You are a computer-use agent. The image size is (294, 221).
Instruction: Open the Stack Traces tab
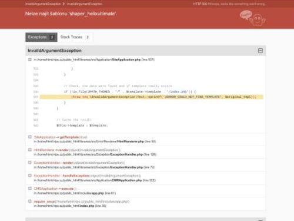click(75, 37)
